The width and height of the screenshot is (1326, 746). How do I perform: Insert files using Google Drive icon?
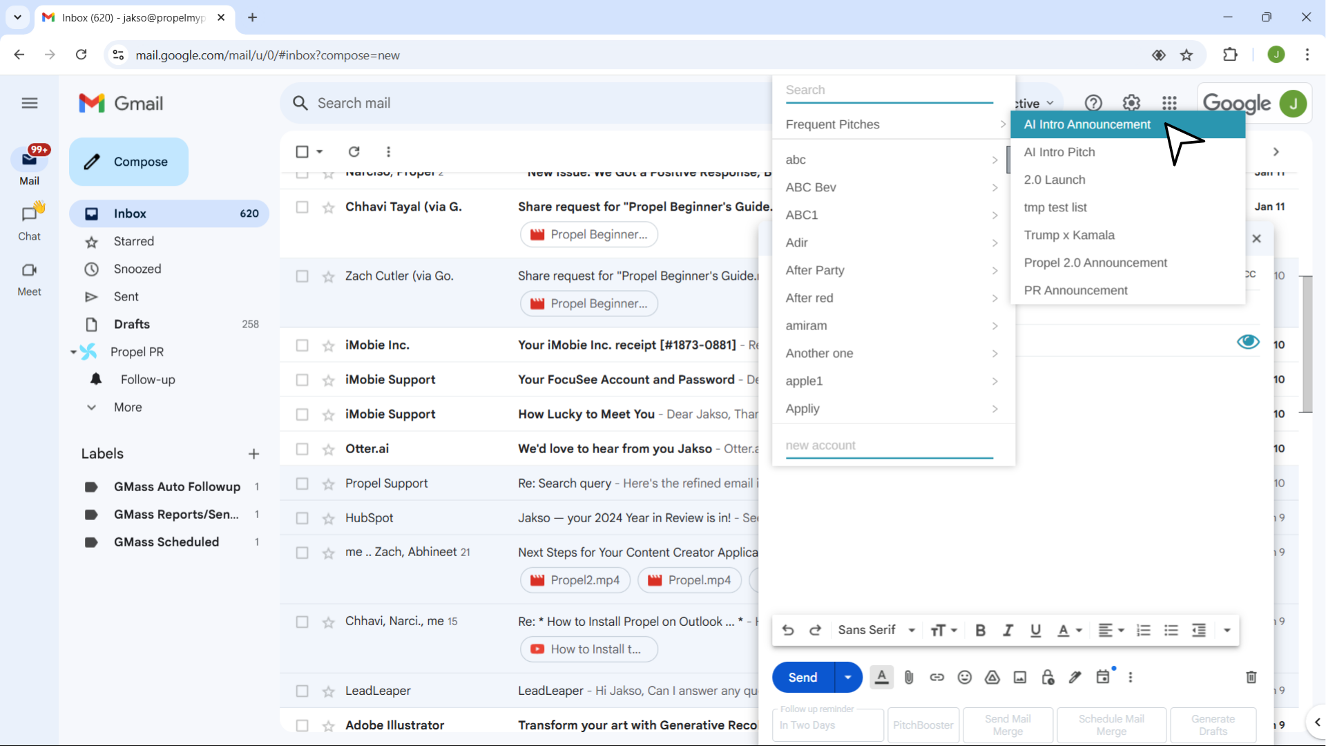click(x=992, y=678)
